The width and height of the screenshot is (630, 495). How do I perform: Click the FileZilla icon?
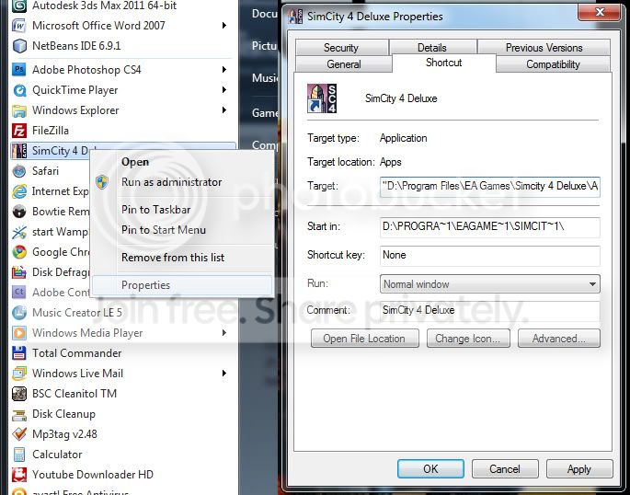[x=19, y=131]
